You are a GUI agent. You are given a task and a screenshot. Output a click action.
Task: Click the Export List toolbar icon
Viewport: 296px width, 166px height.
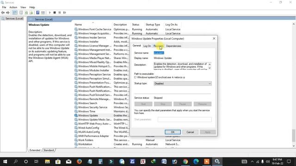tap(31, 12)
